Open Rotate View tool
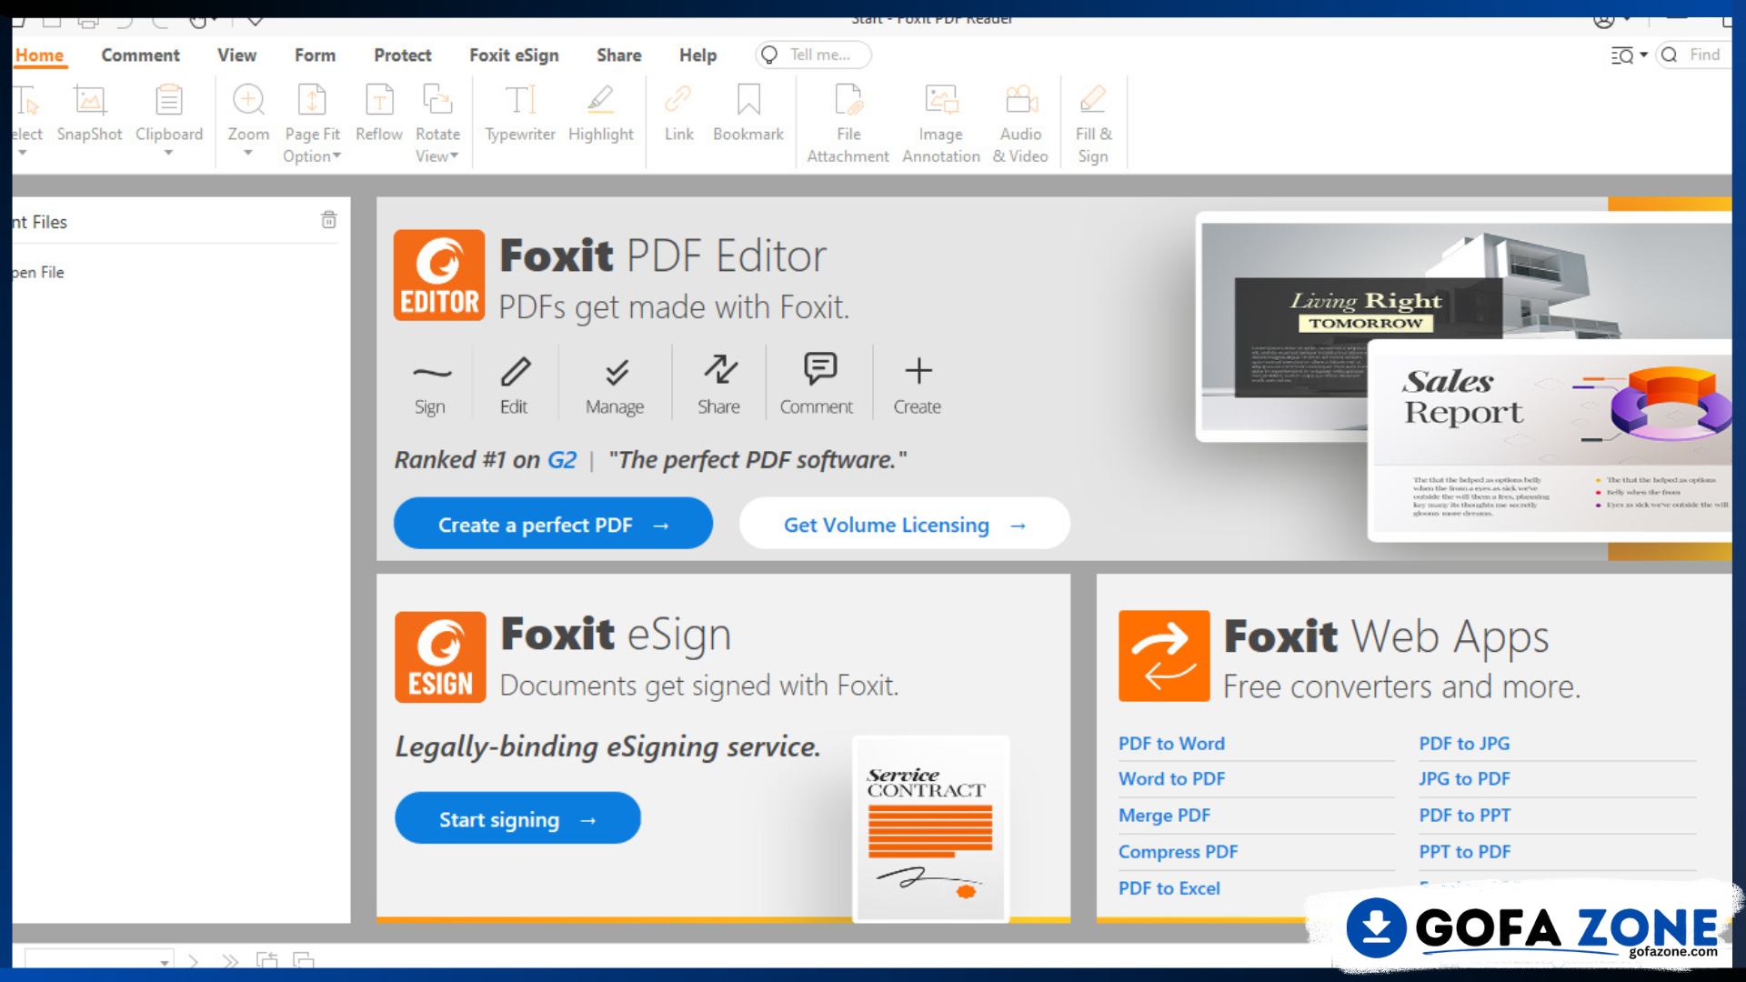This screenshot has width=1746, height=982. 437,123
